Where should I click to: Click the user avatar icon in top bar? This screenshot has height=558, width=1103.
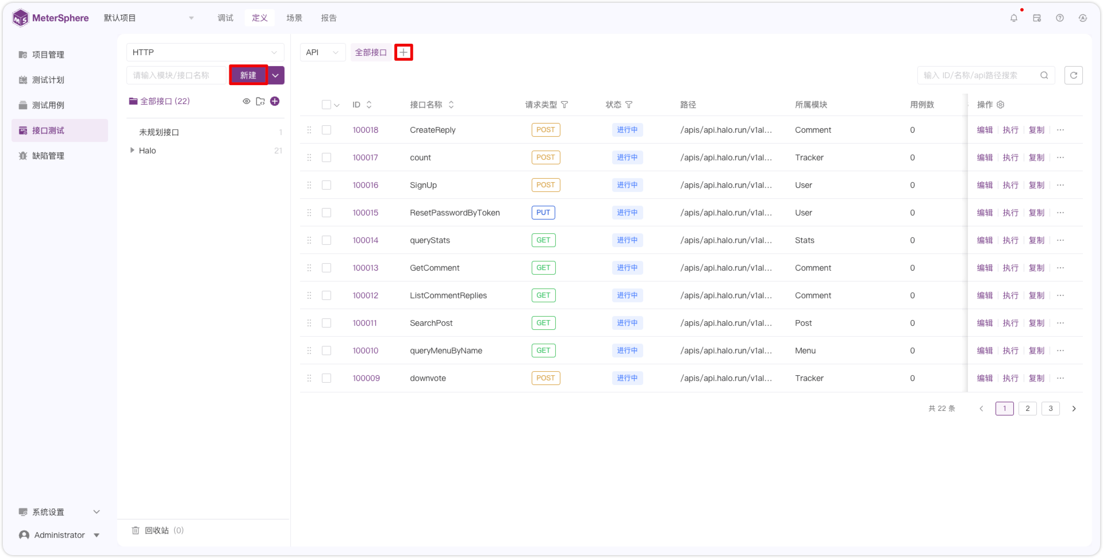coord(1083,18)
